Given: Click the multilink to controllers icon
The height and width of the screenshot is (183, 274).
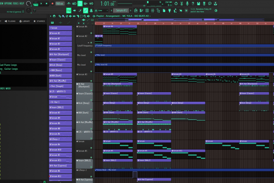Looking at the screenshot, I should [x=91, y=10].
